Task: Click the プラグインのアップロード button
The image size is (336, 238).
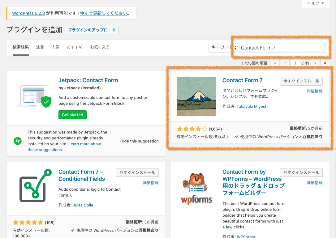Action: (x=92, y=30)
